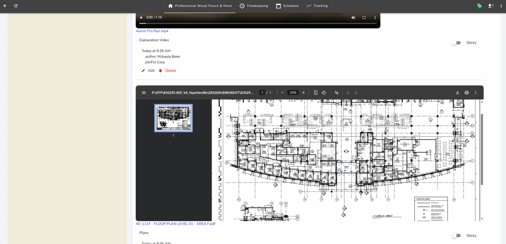Click the fit to page icon
The image size is (506, 244).
tap(316, 93)
